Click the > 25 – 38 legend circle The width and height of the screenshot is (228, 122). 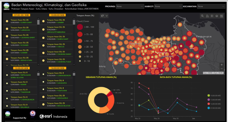(x=80, y=52)
